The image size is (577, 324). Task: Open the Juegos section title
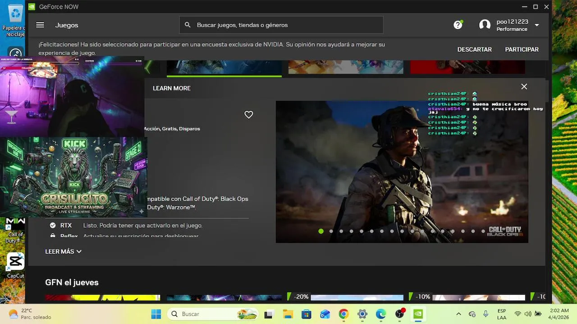(67, 25)
